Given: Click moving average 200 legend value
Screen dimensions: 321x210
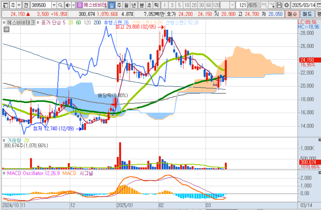Looking at the screenshot, I should click(x=97, y=23).
